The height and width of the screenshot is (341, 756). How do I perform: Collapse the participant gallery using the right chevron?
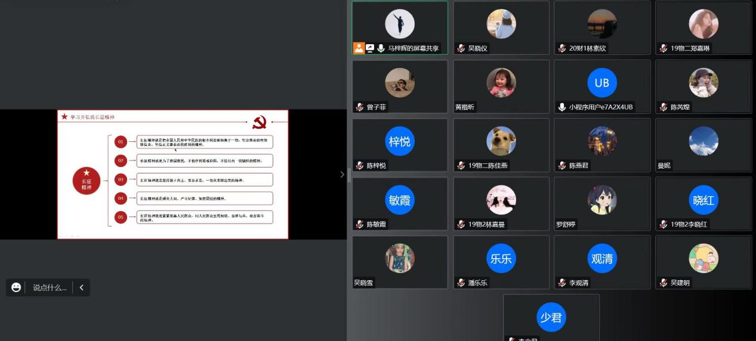342,174
